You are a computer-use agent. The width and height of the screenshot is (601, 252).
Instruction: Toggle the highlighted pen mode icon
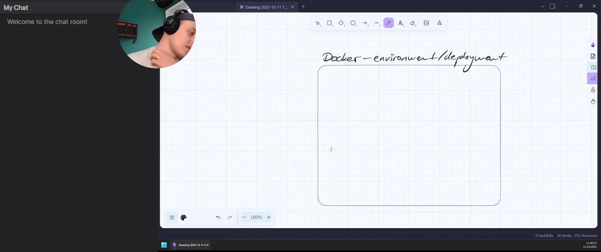(593, 78)
